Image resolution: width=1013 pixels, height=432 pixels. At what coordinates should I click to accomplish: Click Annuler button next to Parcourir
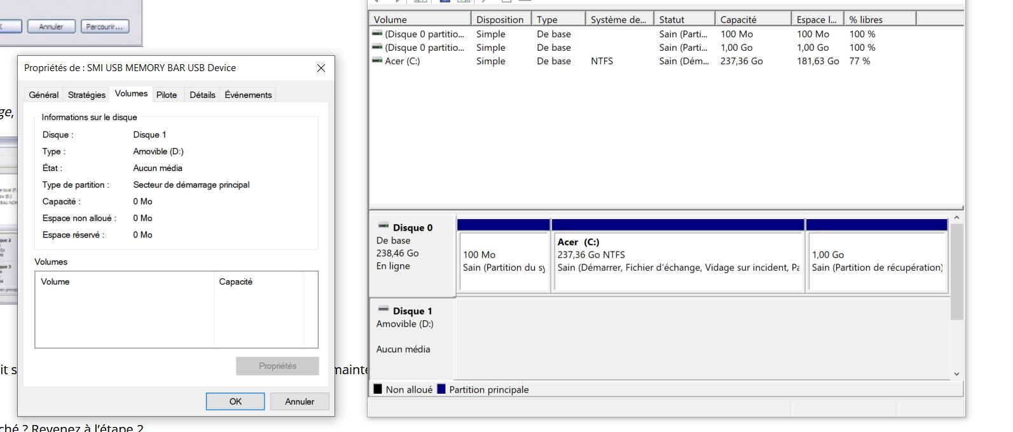(51, 27)
